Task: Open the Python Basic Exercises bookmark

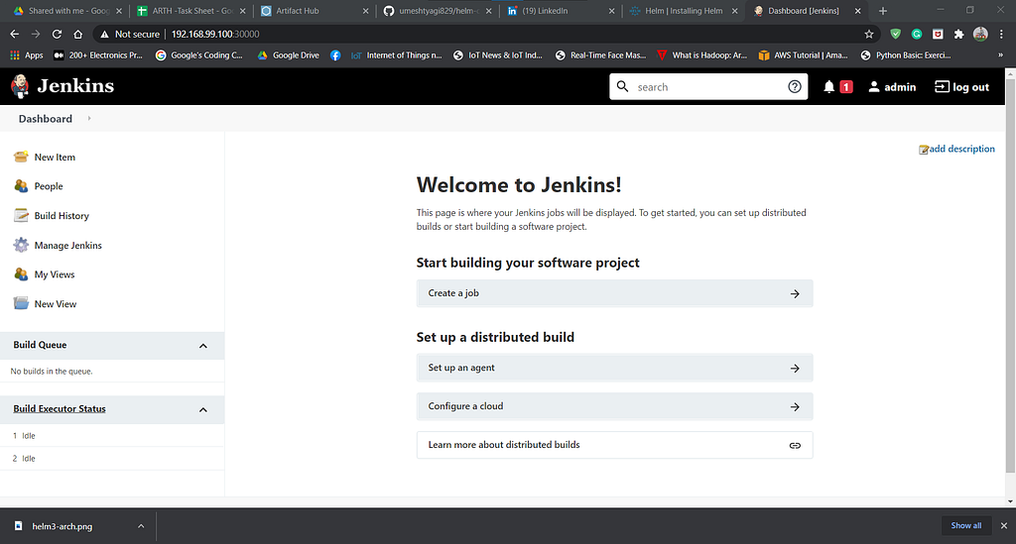Action: pyautogui.click(x=906, y=55)
